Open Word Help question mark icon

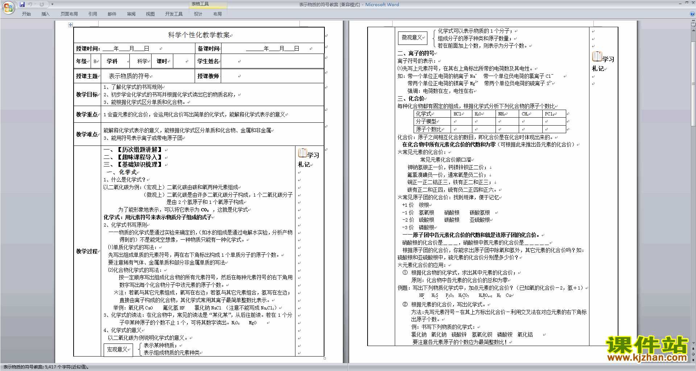[x=692, y=14]
